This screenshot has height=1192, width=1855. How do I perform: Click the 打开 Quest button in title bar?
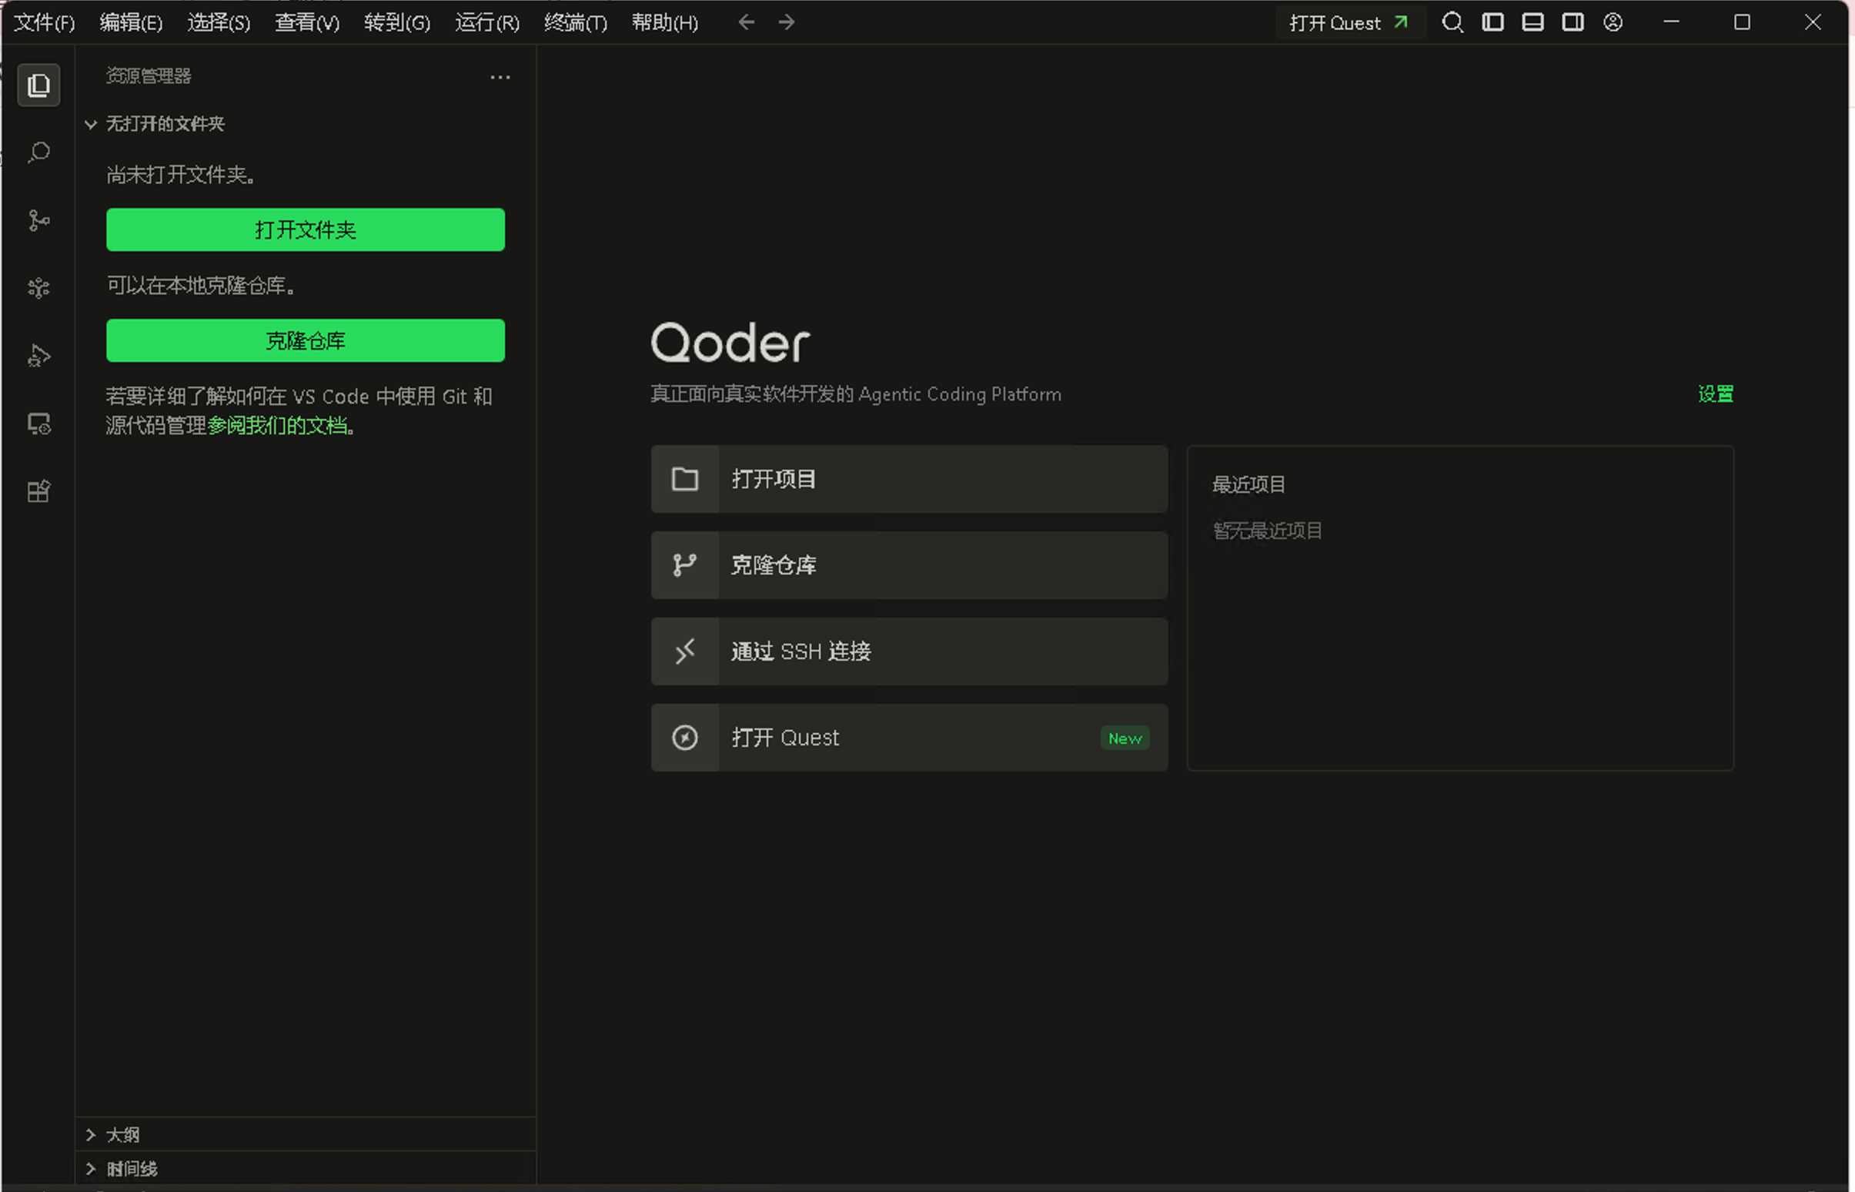click(x=1349, y=23)
